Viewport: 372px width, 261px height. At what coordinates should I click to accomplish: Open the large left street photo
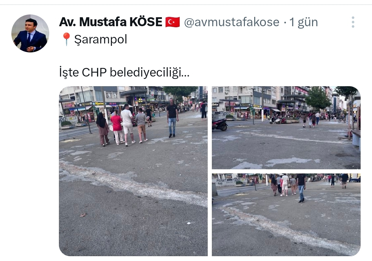click(x=133, y=171)
